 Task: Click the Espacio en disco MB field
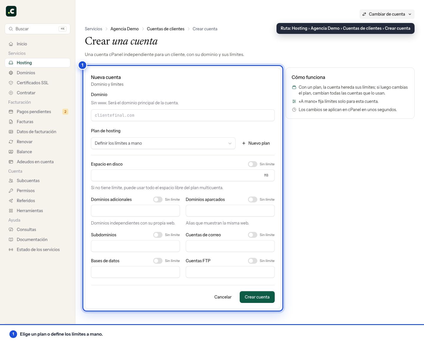tap(183, 175)
